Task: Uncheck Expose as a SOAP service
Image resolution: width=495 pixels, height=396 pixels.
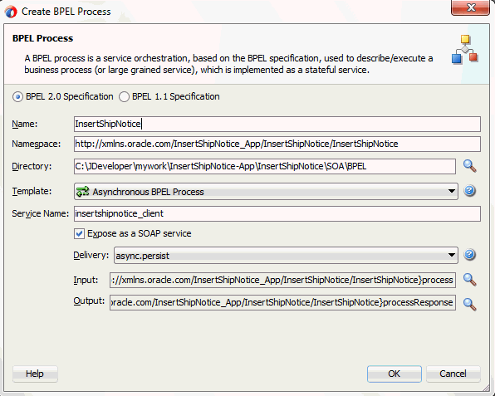Action: 79,234
